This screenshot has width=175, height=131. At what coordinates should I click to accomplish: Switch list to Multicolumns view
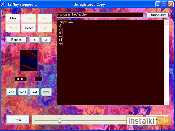[x=158, y=15]
